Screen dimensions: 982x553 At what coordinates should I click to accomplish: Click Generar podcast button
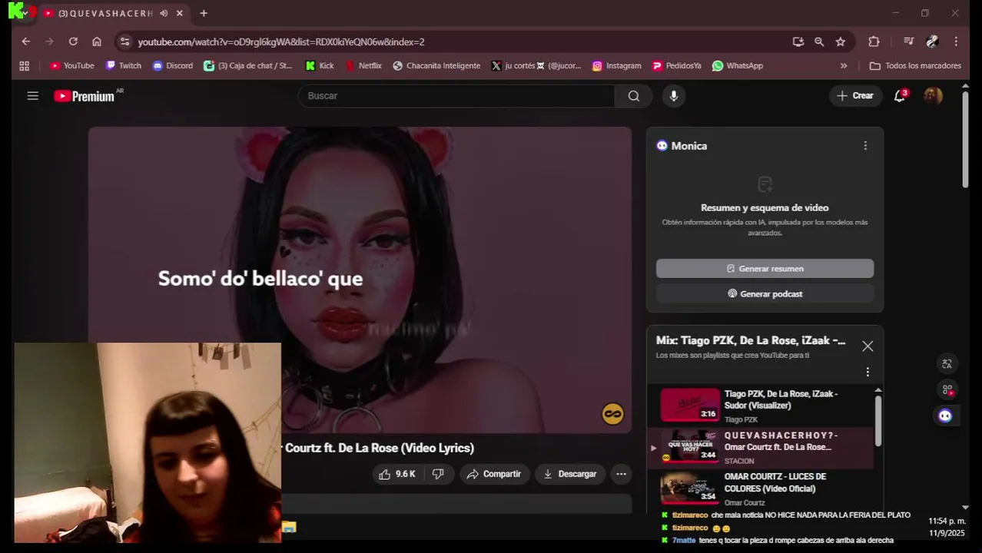(x=765, y=294)
